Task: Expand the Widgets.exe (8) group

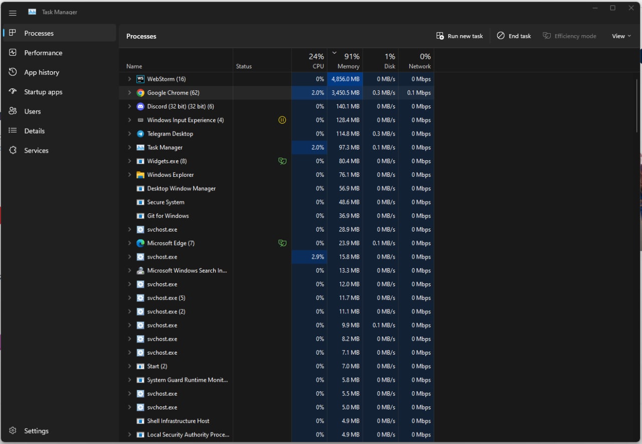Action: (129, 161)
